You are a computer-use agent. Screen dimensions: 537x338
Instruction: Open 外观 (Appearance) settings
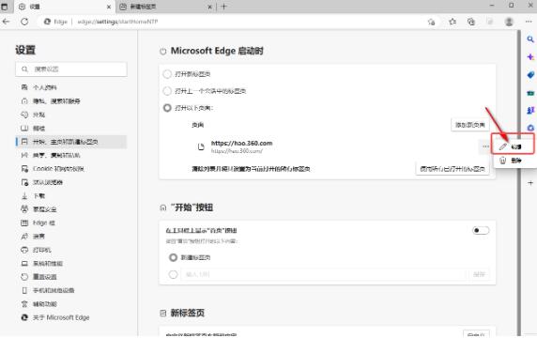[x=71, y=115]
